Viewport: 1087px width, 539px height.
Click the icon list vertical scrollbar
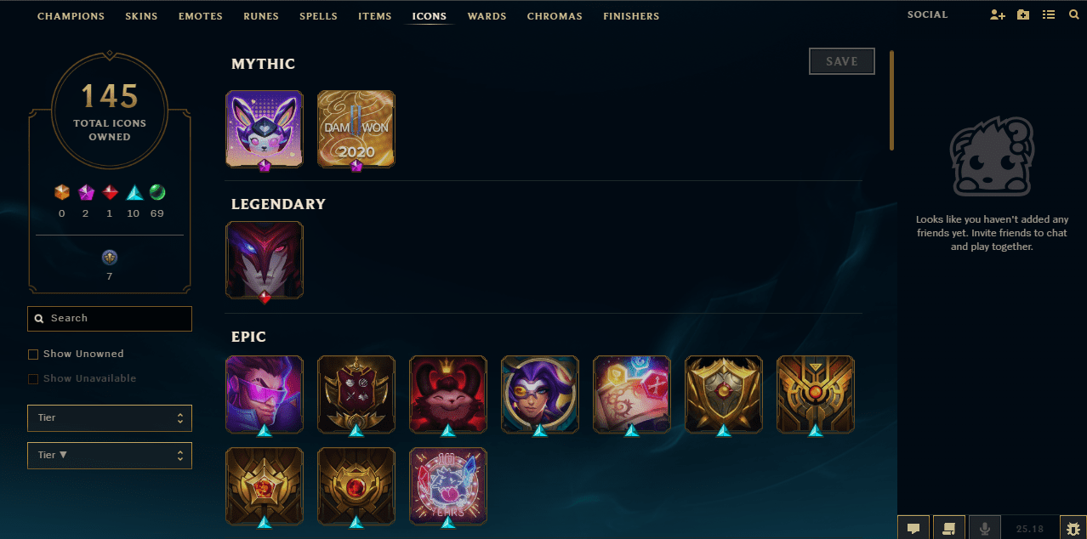891,100
